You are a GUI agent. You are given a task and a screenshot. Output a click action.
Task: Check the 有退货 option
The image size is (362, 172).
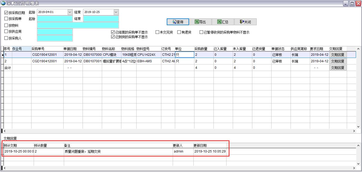(x=178, y=32)
